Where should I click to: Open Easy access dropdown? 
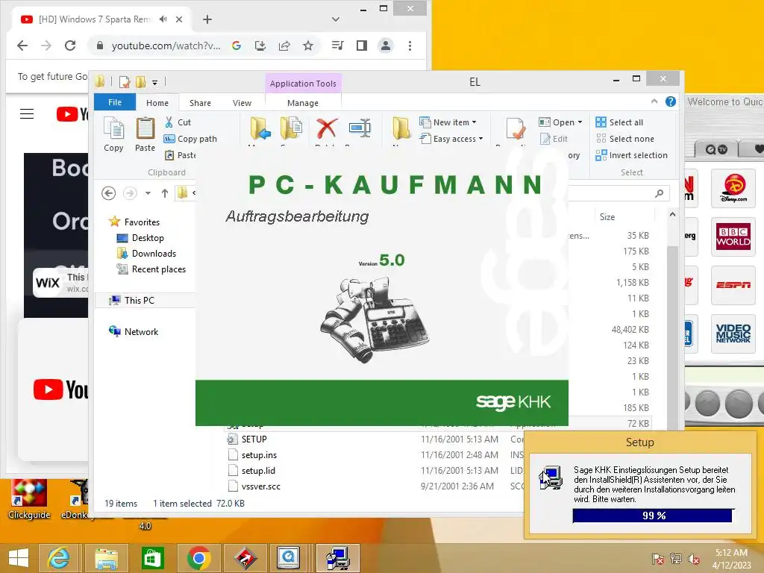point(451,139)
